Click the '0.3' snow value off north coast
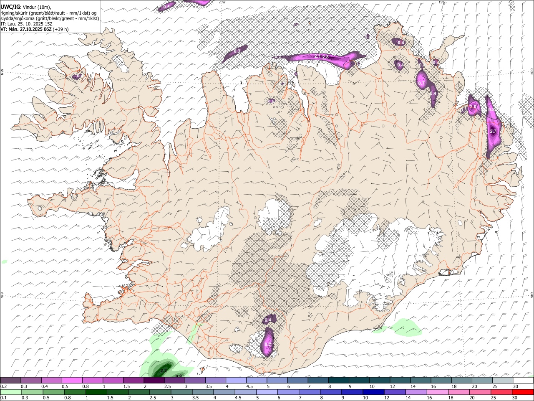 [x=237, y=51]
